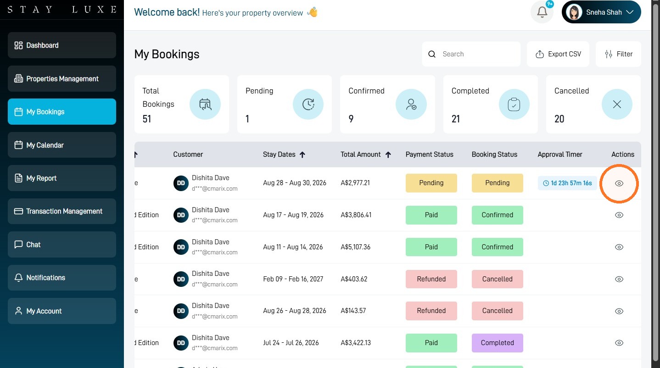This screenshot has height=368, width=660.
Task: Select Notifications in the sidebar menu
Action: [x=62, y=278]
